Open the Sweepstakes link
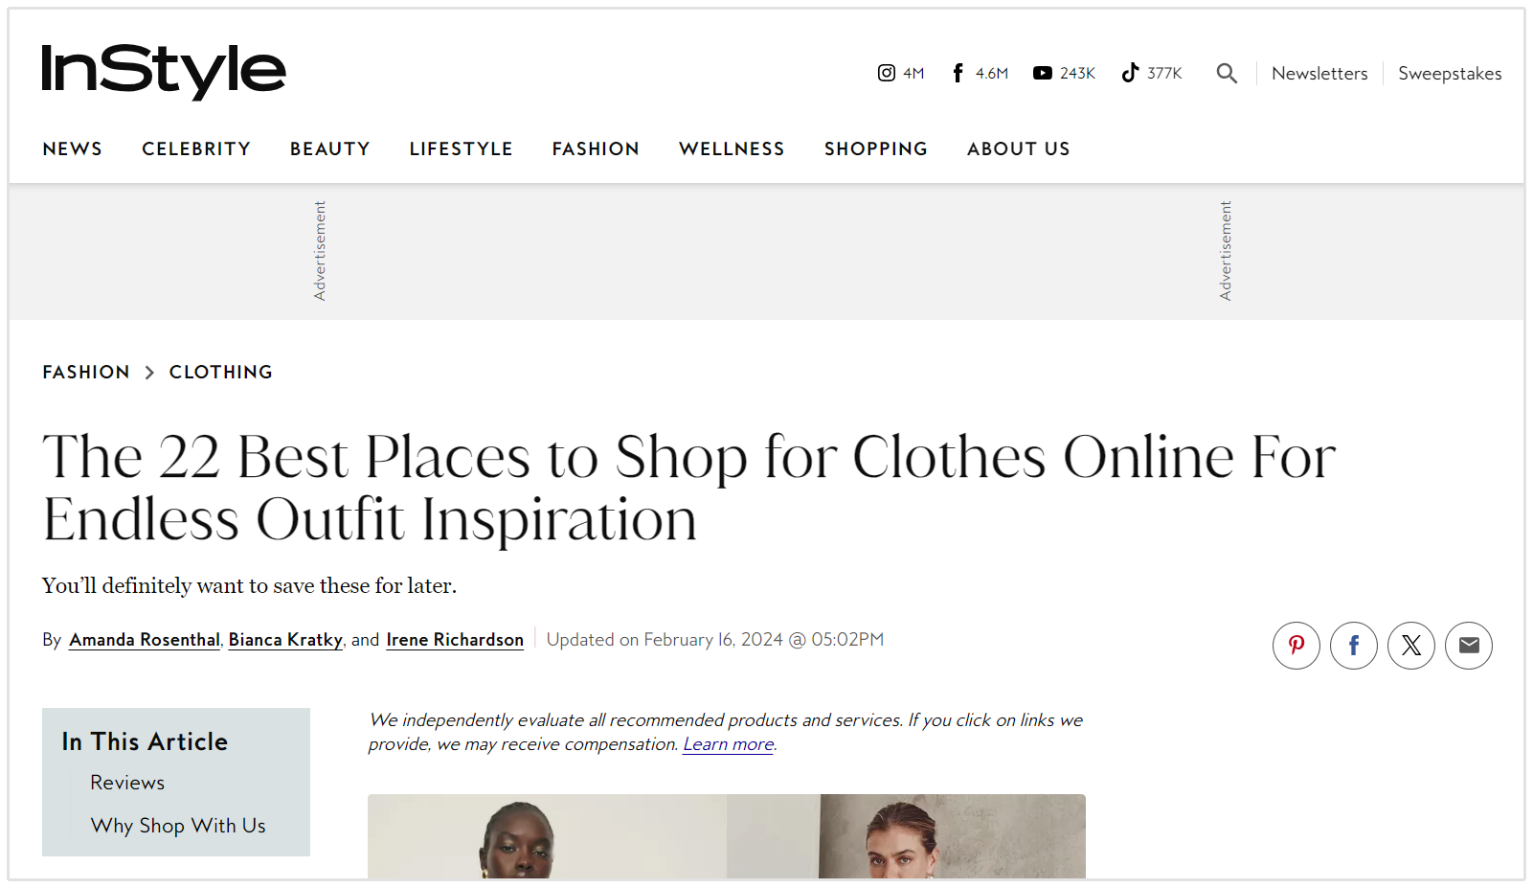The width and height of the screenshot is (1533, 888). click(1450, 74)
